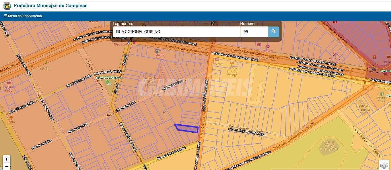Click the Campinas city crest logo

pos(7,6)
